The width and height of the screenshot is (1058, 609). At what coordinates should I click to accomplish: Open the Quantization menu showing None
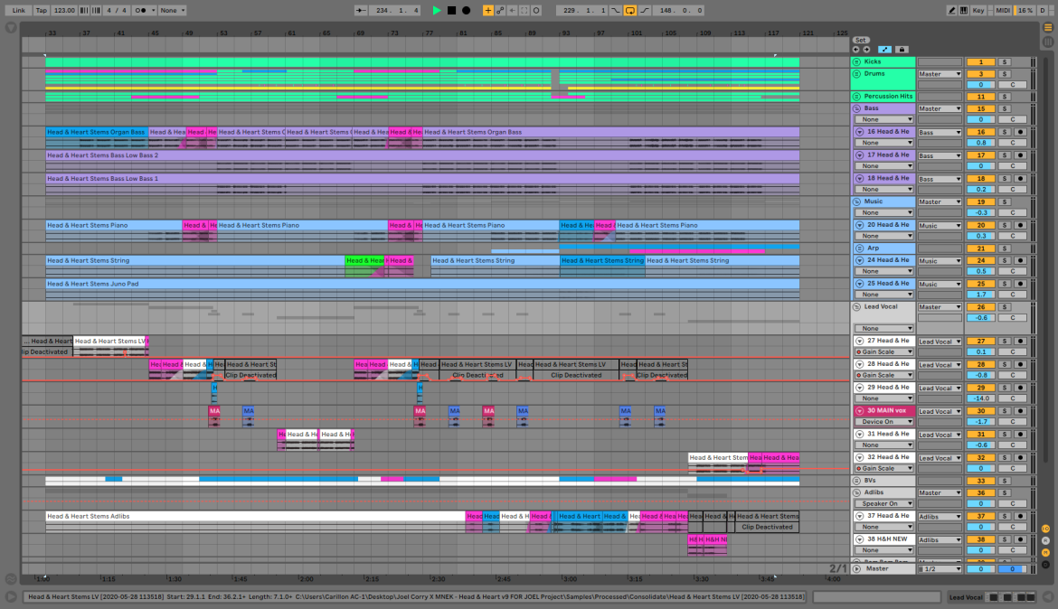click(x=172, y=10)
